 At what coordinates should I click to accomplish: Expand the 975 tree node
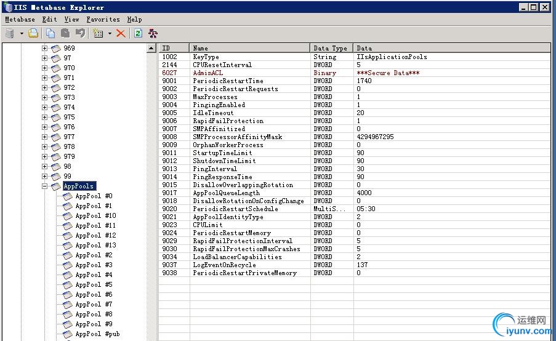point(44,118)
